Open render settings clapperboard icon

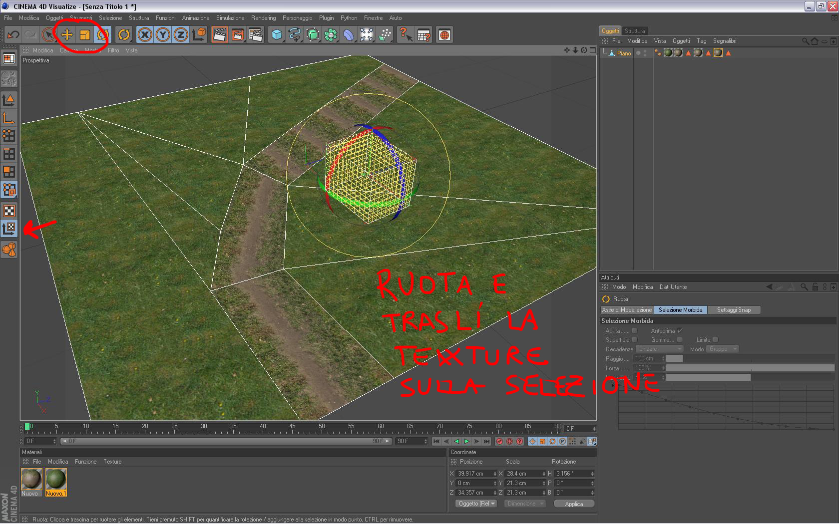coord(256,35)
